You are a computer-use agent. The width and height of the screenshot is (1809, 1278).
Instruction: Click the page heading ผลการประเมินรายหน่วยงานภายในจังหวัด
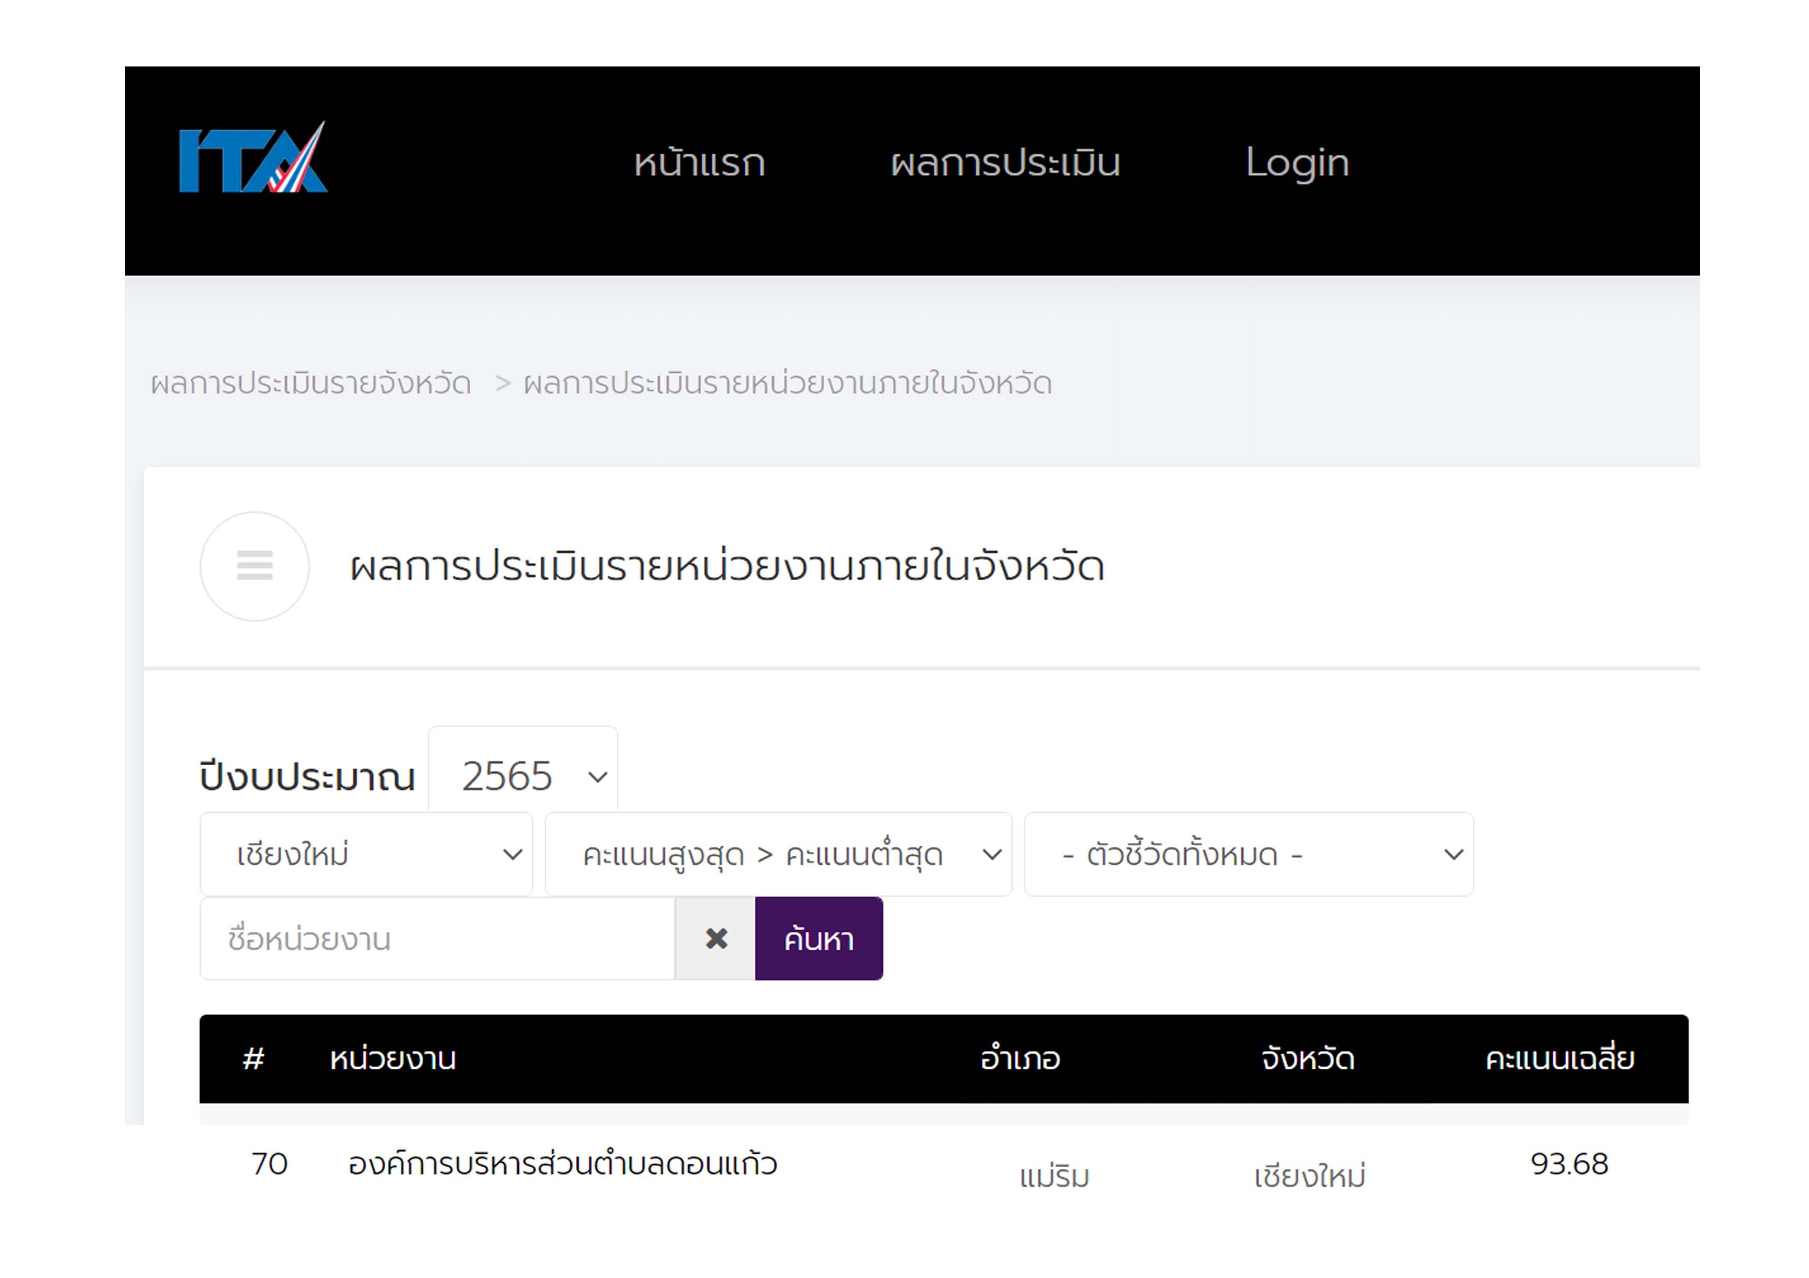point(727,566)
